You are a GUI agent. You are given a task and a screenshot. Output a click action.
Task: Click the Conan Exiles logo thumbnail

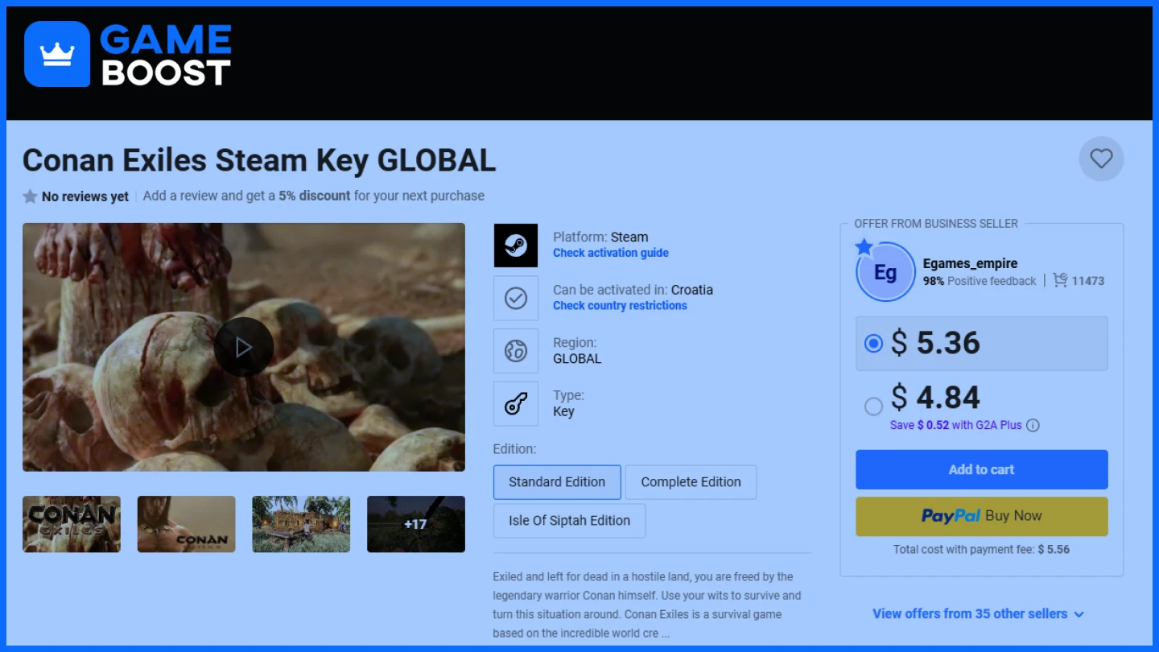point(72,524)
